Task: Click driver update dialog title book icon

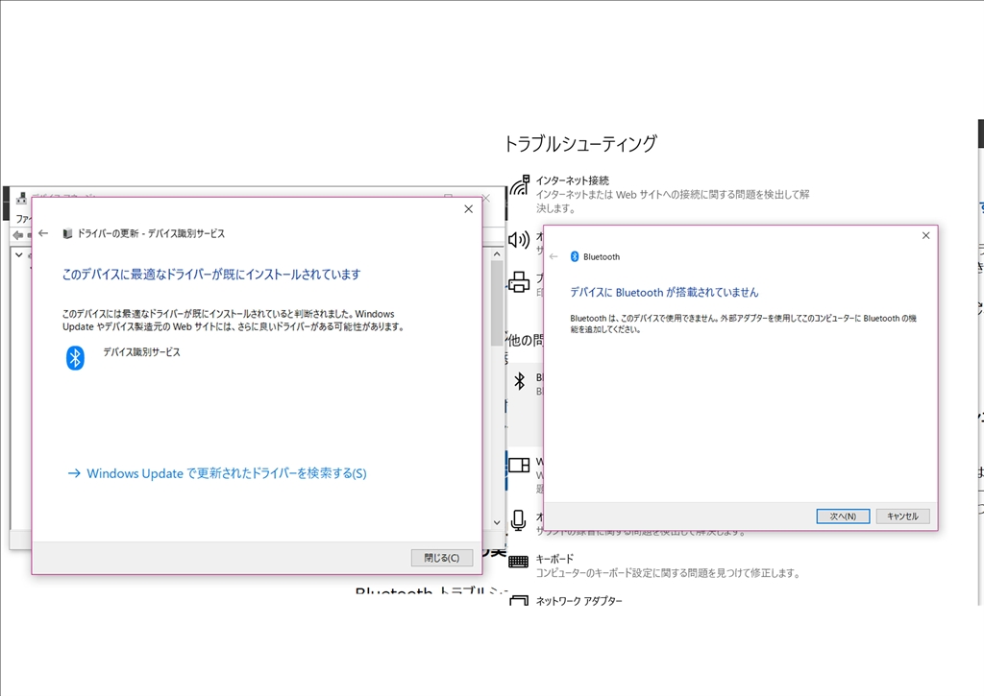Action: [67, 233]
